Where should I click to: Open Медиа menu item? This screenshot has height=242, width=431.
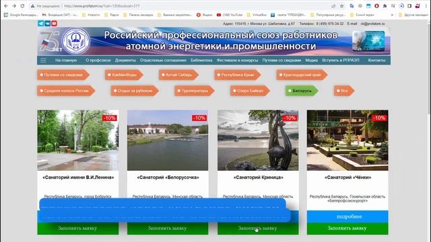click(x=311, y=60)
